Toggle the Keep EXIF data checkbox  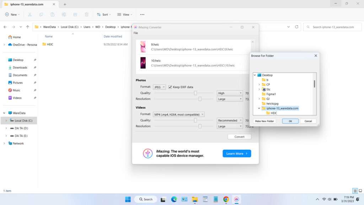point(170,87)
